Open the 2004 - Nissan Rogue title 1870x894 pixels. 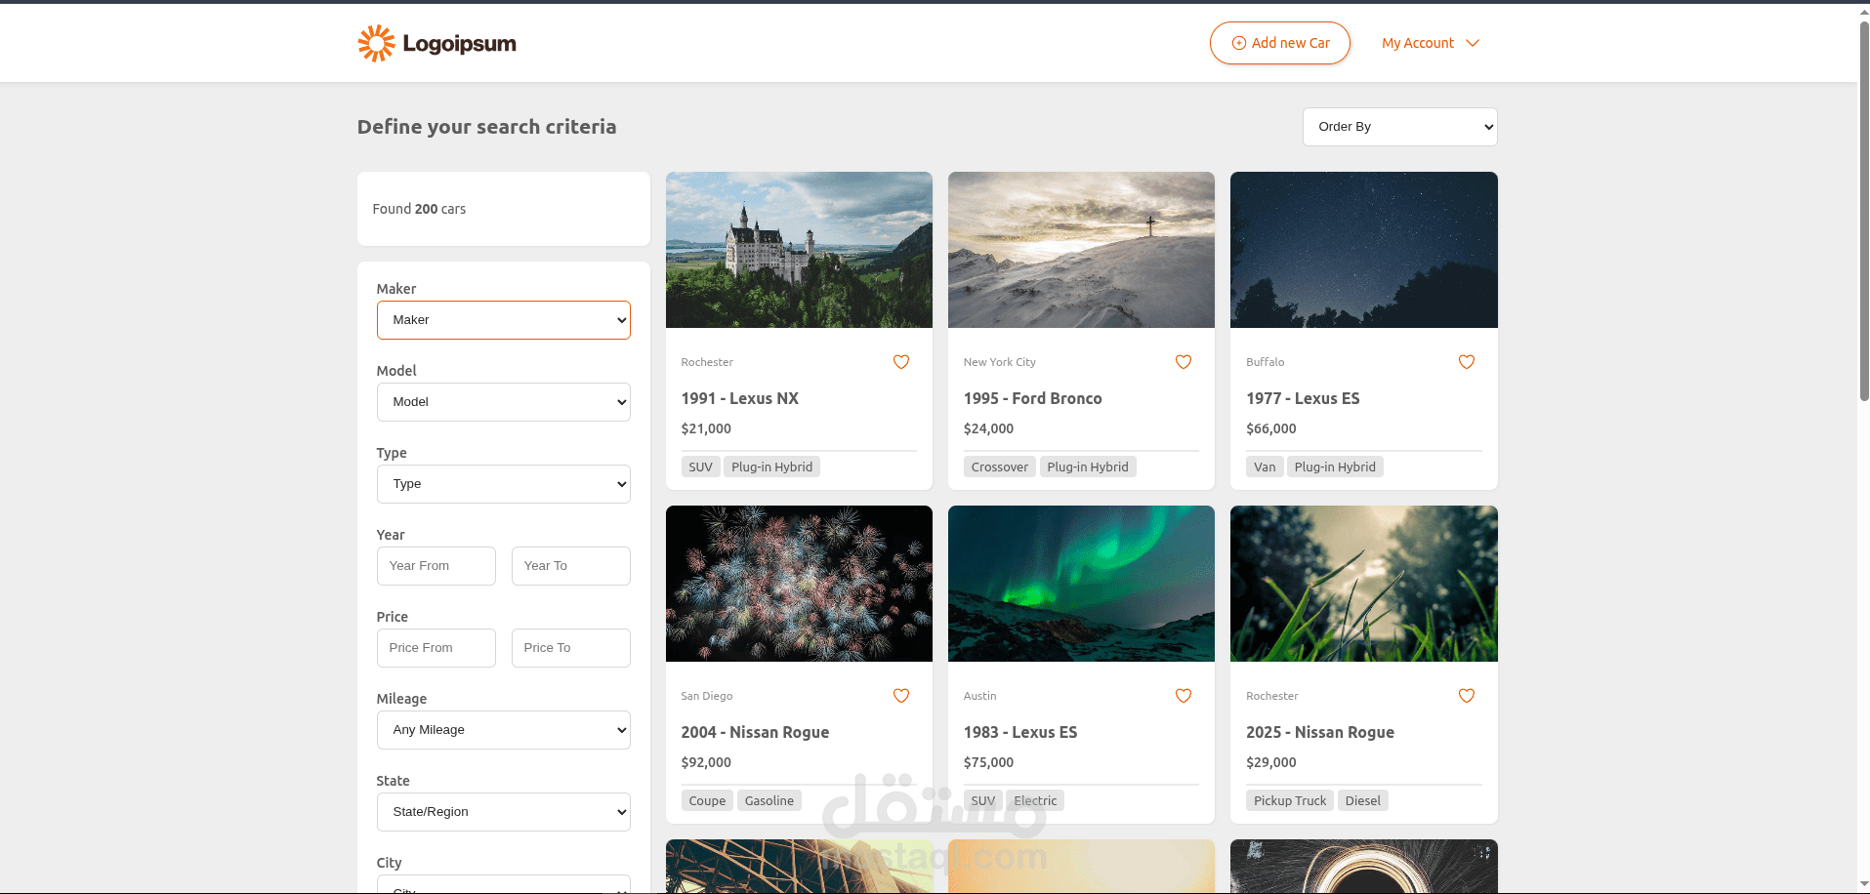[x=755, y=732]
